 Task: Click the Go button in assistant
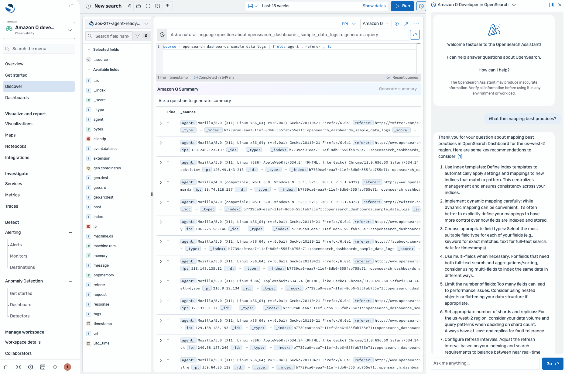pos(553,363)
